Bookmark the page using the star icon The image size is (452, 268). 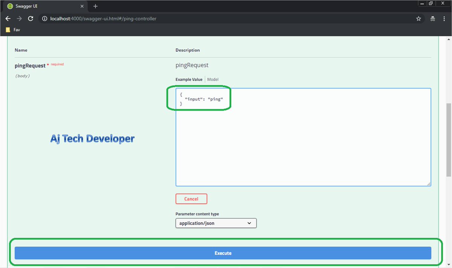pos(418,18)
